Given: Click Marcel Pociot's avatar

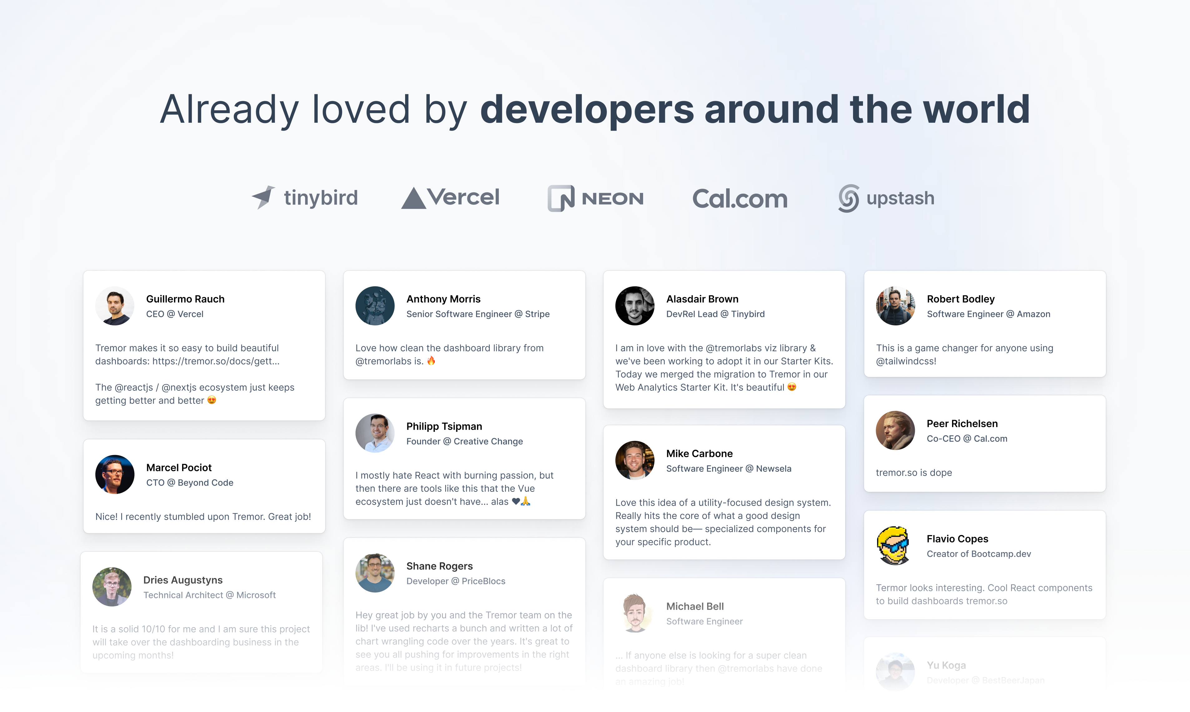Looking at the screenshot, I should point(115,474).
